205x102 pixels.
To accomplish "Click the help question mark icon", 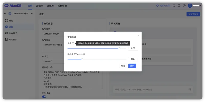I will tap(184, 6).
